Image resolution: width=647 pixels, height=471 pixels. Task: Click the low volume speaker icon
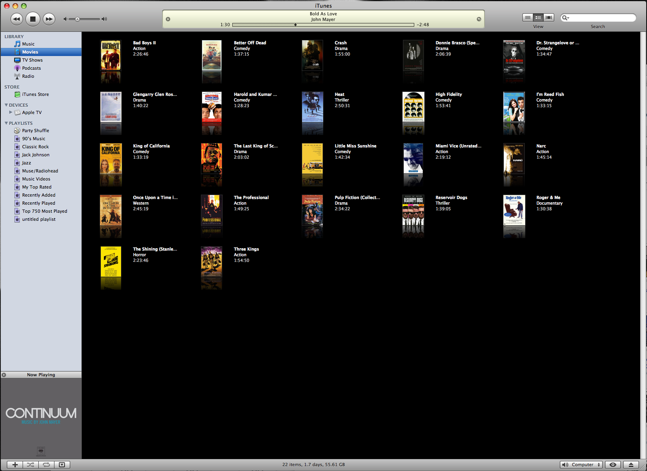pos(65,19)
